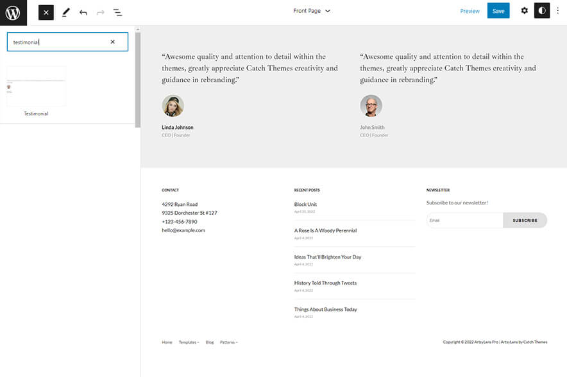Open the Settings gear panel
Viewport: 567px width, 377px height.
pyautogui.click(x=524, y=11)
